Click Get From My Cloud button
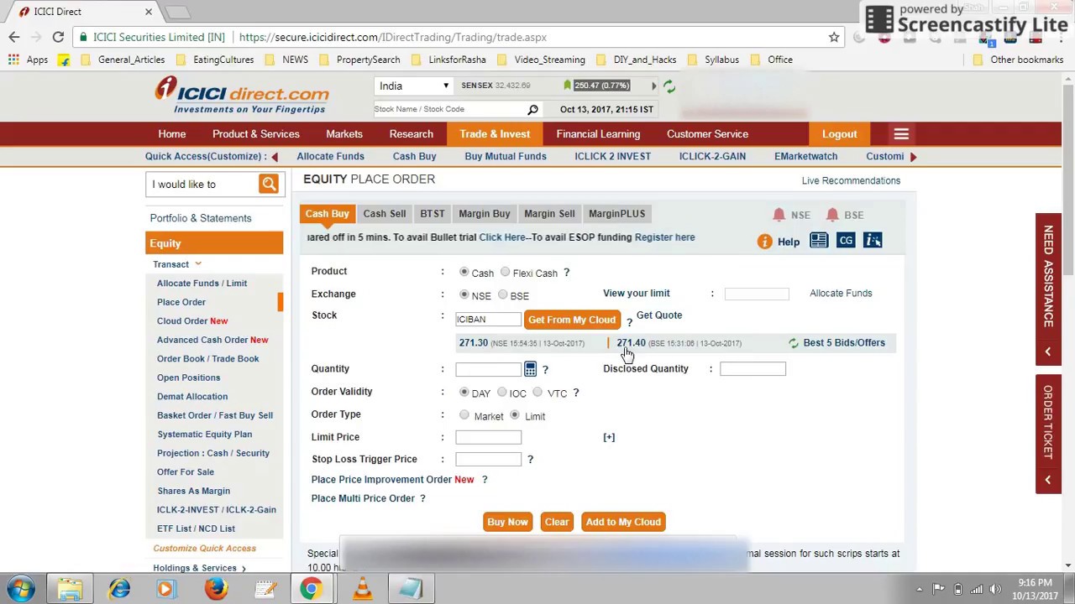 pos(572,320)
